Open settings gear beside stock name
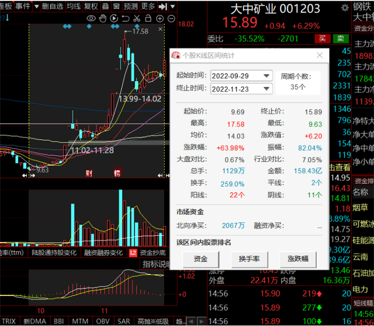Viewport: 374px width, 326px height. click(x=345, y=8)
